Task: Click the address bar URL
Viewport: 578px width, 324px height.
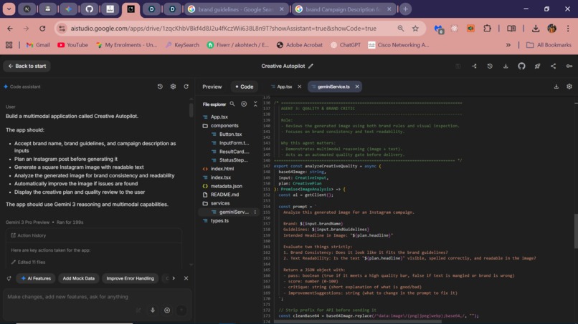Action: (x=224, y=29)
